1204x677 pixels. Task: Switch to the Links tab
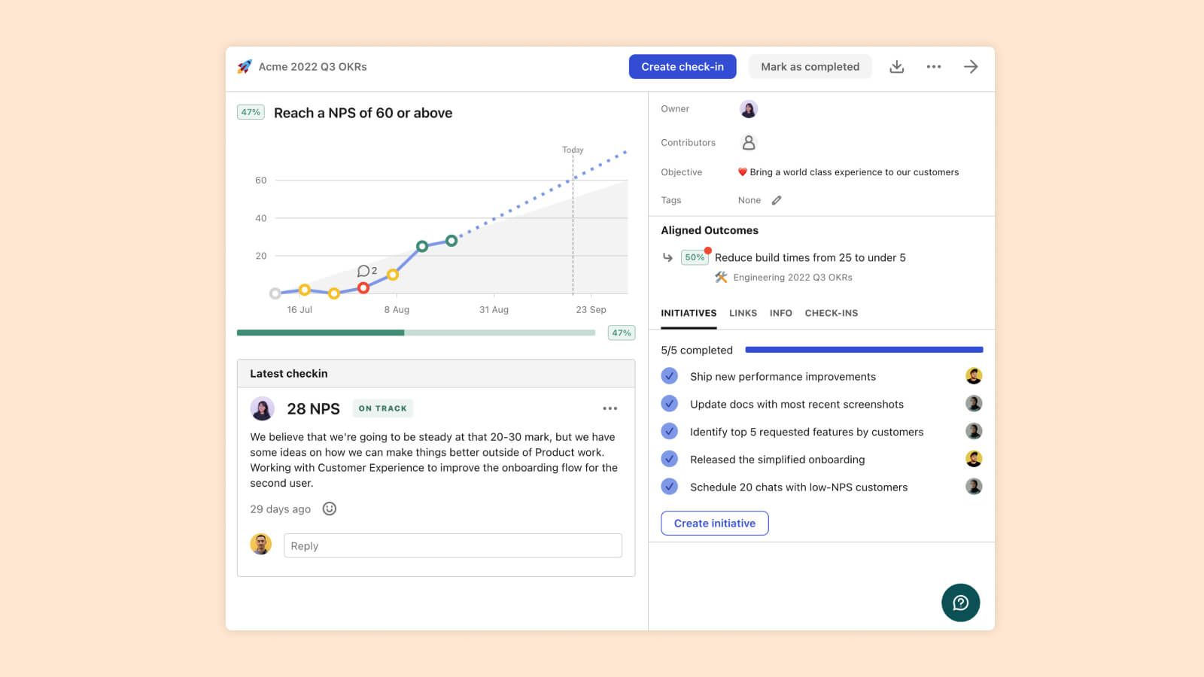(743, 313)
